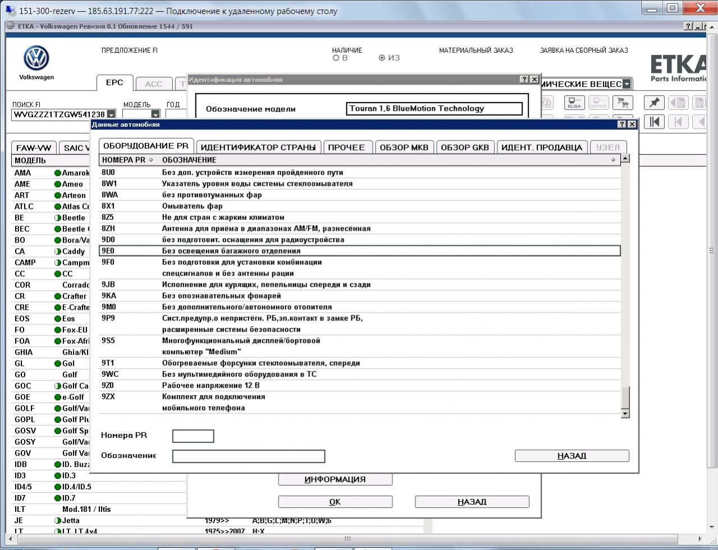Click the green dot for e-Golf
Screen dimensions: 718x550
(x=58, y=397)
